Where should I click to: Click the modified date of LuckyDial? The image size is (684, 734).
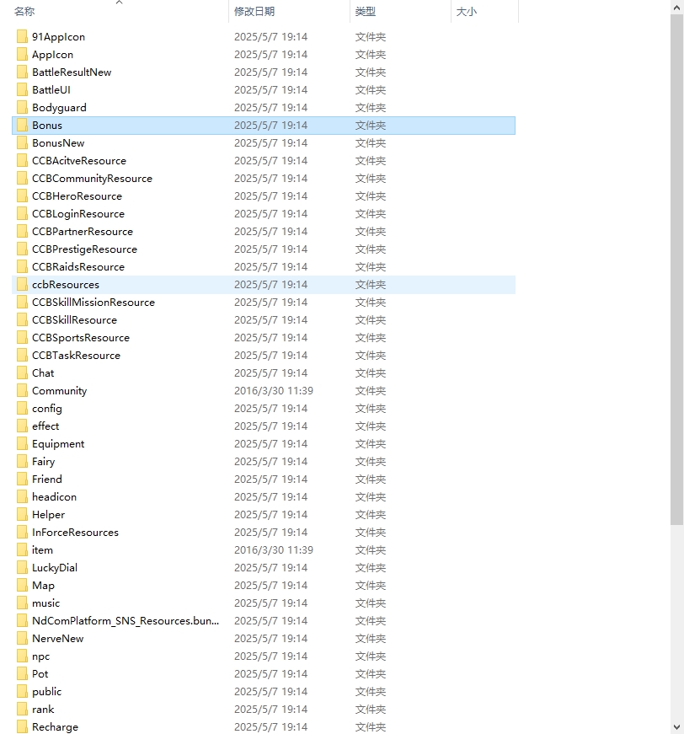click(271, 568)
